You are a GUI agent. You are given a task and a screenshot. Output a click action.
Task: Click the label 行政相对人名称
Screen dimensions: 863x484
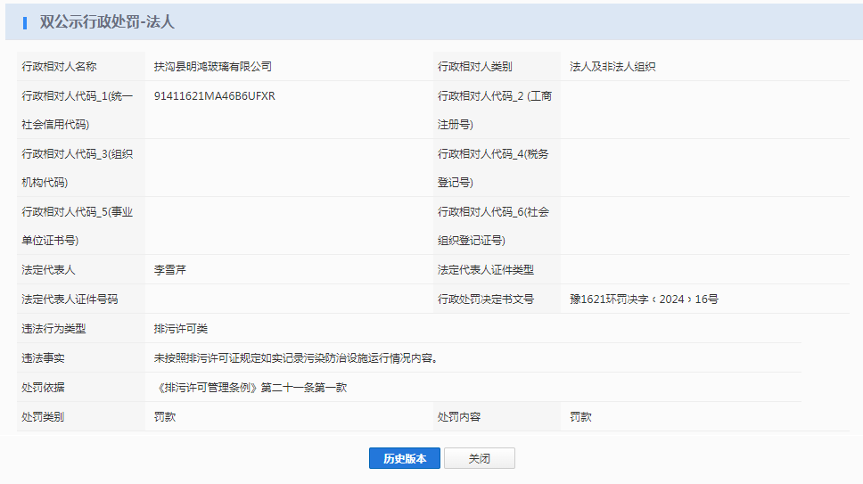click(x=59, y=67)
